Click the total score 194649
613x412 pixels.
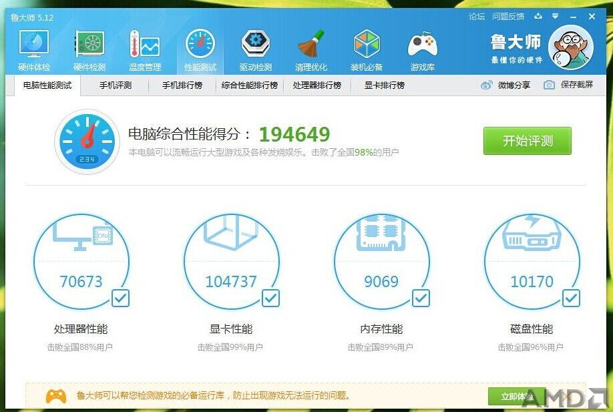(x=294, y=134)
